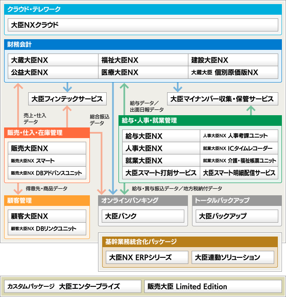Select 顧客大臣NX DBリンクユニット
This screenshot has height=297, width=286.
(x=47, y=229)
